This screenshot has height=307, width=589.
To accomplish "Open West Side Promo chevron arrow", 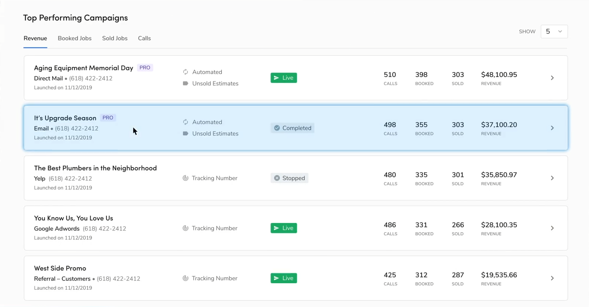I will [x=552, y=278].
